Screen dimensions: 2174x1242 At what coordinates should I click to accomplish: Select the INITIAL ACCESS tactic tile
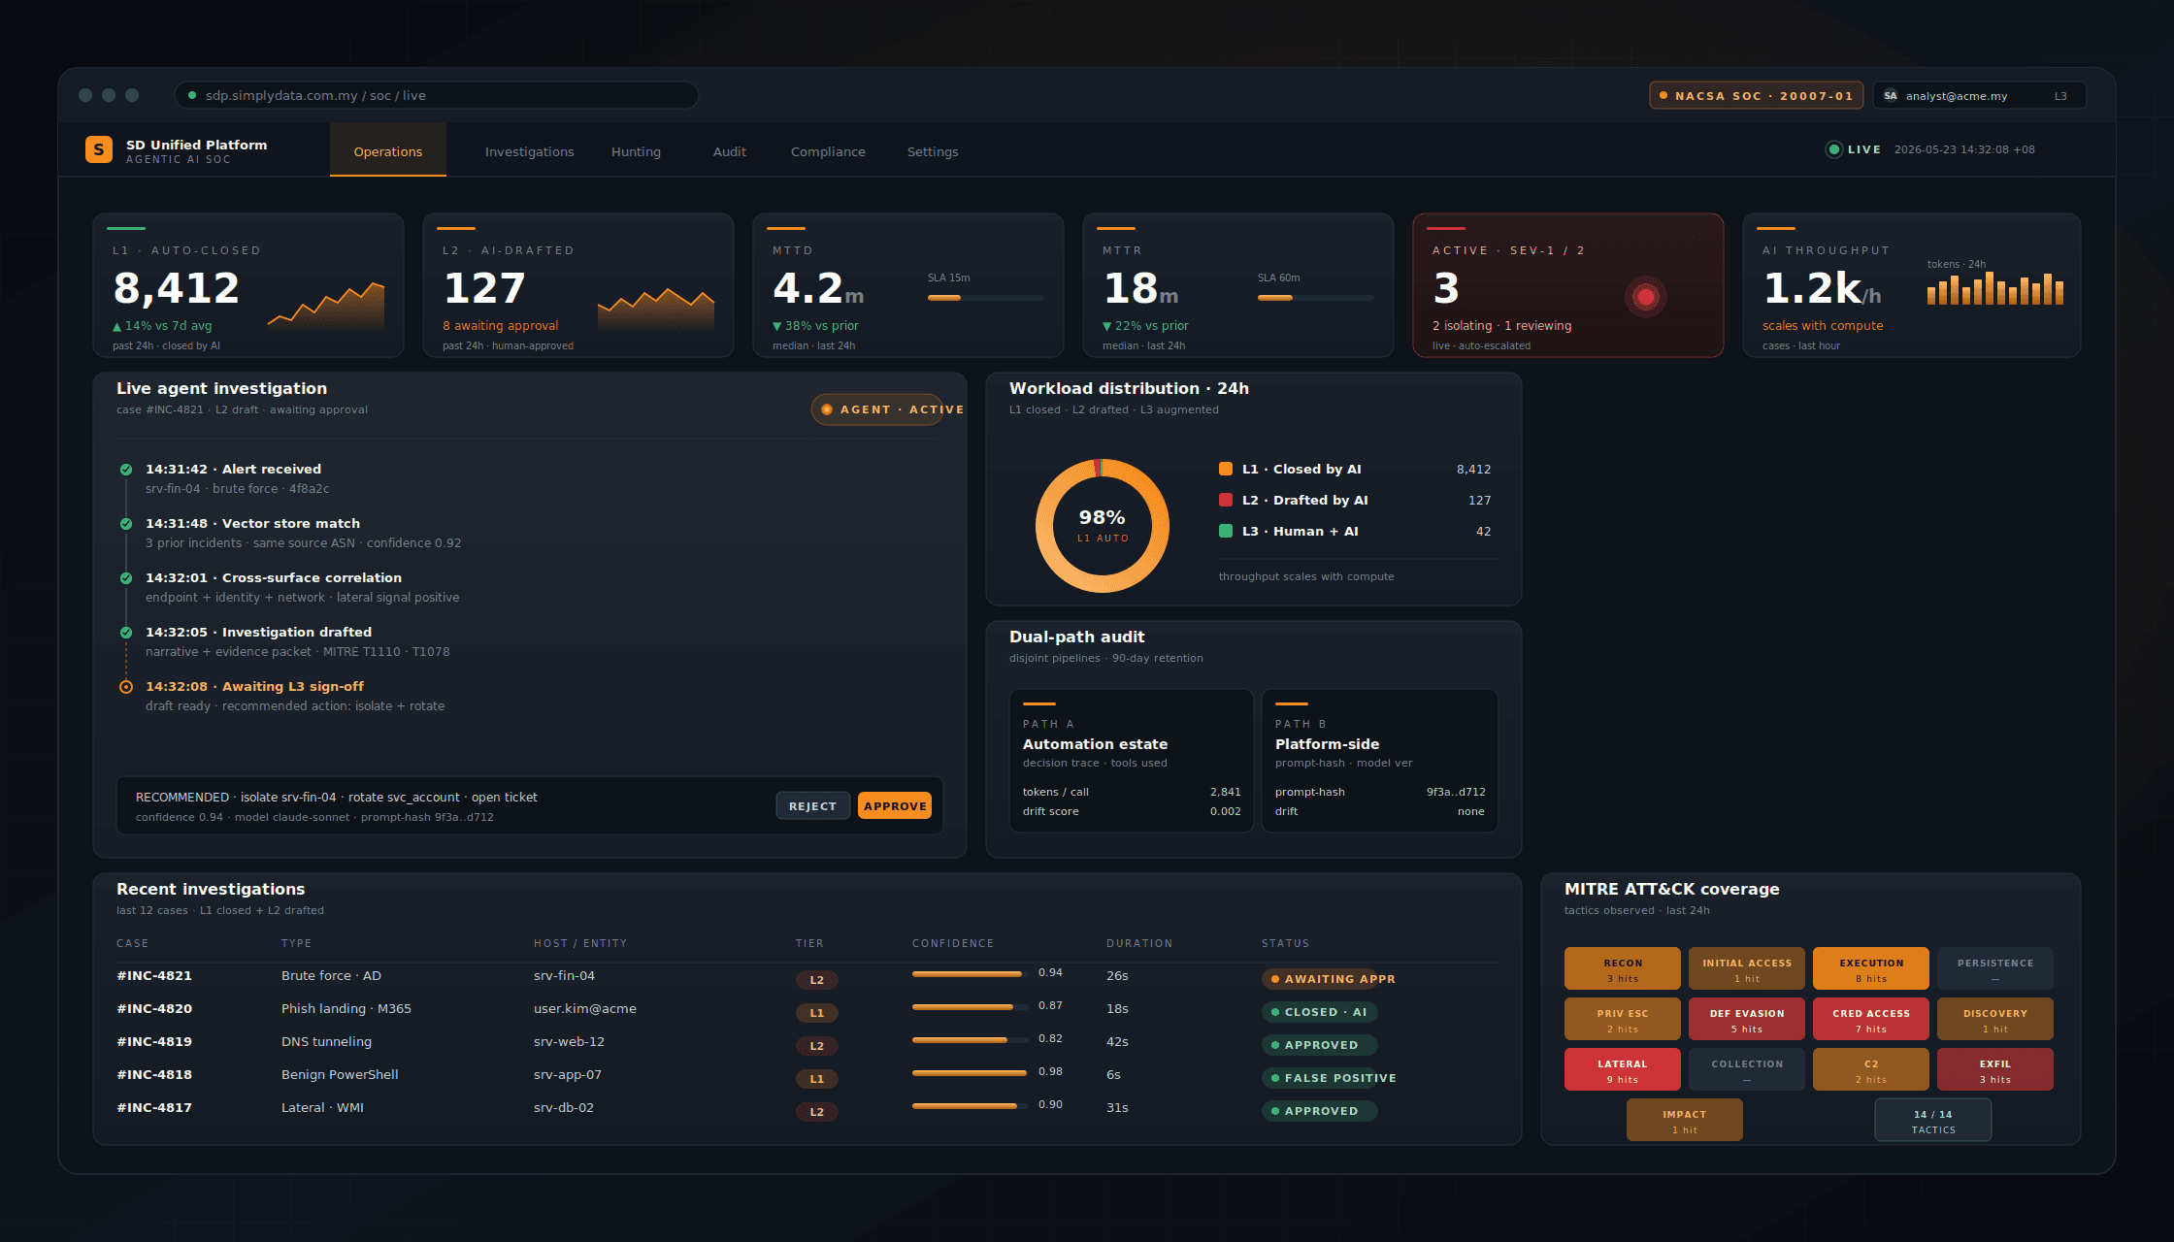tap(1747, 968)
